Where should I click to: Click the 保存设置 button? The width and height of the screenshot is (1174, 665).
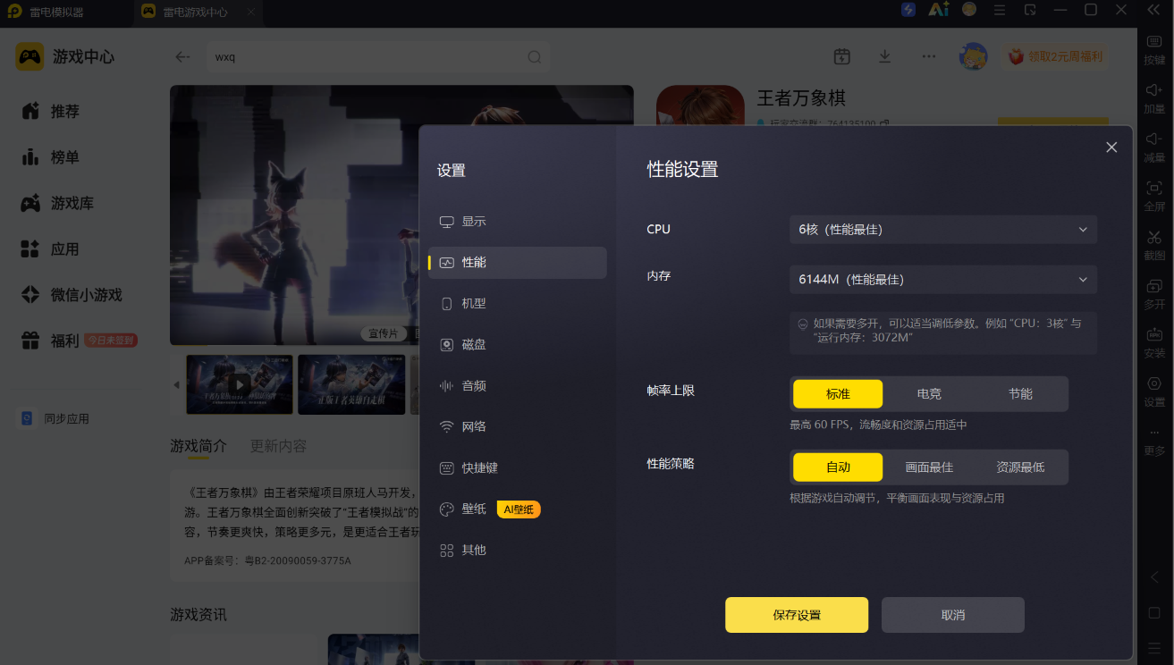[x=797, y=615]
